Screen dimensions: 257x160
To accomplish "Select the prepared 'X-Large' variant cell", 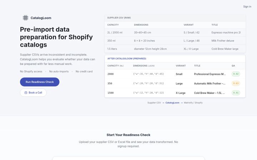I will tap(181, 93).
